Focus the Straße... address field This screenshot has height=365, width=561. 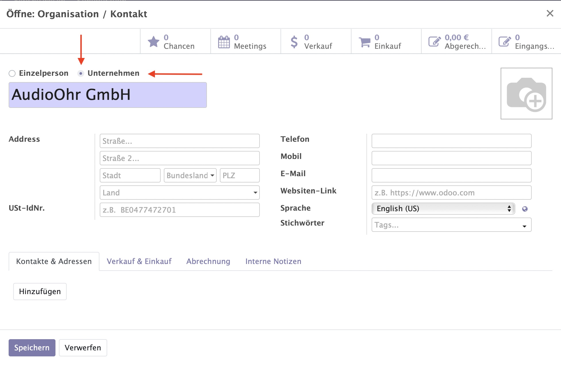[180, 141]
